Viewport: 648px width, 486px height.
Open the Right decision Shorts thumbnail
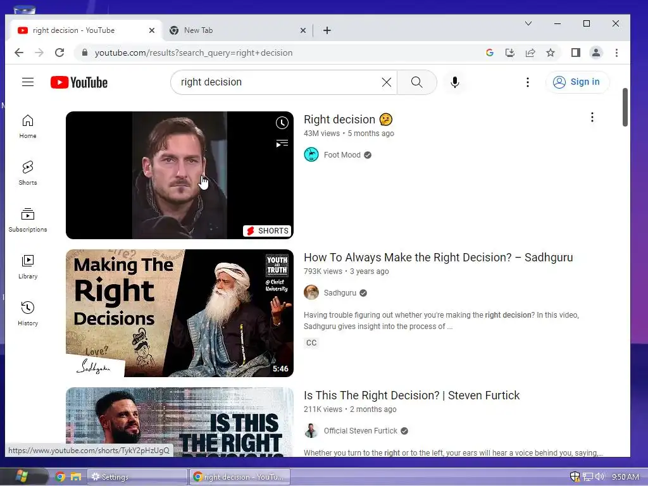pos(179,175)
